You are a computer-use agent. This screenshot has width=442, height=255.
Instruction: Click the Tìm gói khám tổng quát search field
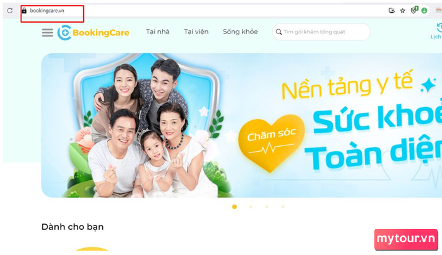321,31
